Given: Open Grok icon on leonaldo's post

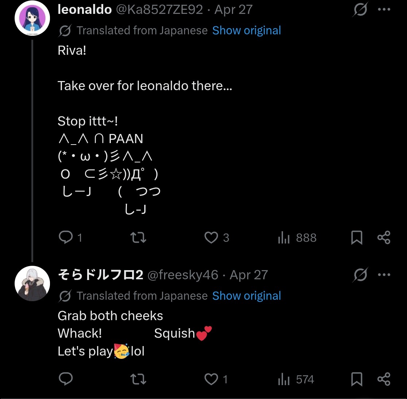Looking at the screenshot, I should tap(360, 10).
